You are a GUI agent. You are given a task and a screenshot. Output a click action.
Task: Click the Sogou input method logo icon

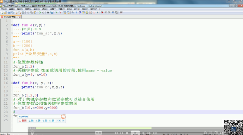63,117
